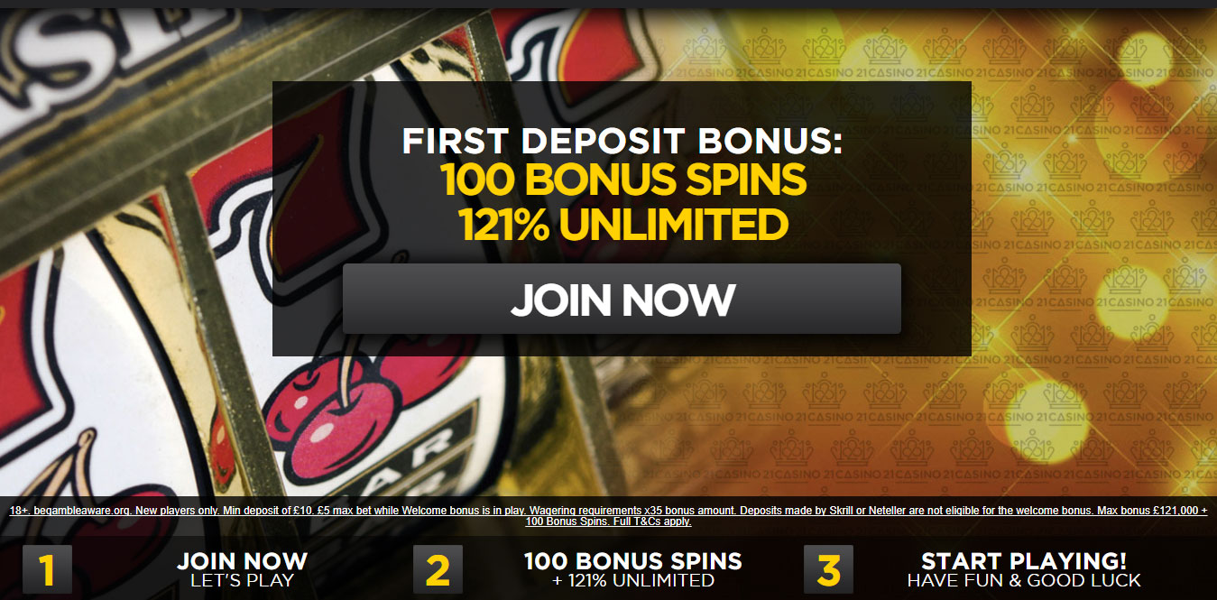The height and width of the screenshot is (600, 1217).
Task: Select the 'START PLAYING!' step label
Action: [1023, 560]
